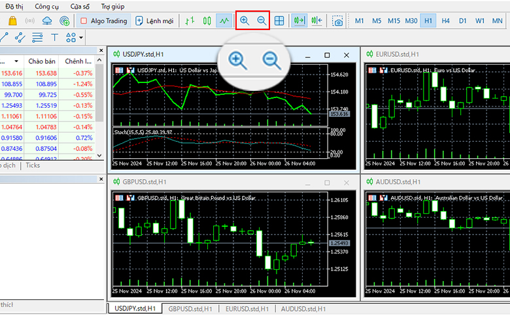Click Market Watch scrollbar down arrow
The image size is (510, 315).
[99, 156]
